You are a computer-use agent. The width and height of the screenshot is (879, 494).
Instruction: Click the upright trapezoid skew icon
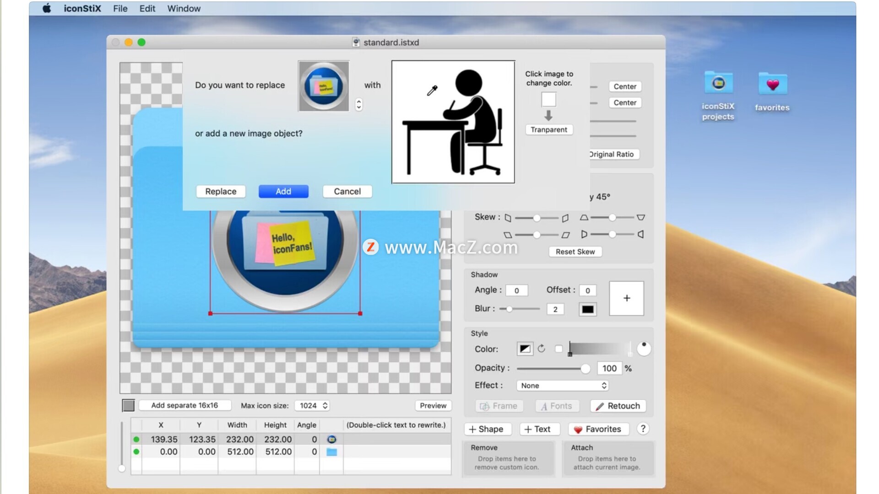click(584, 218)
